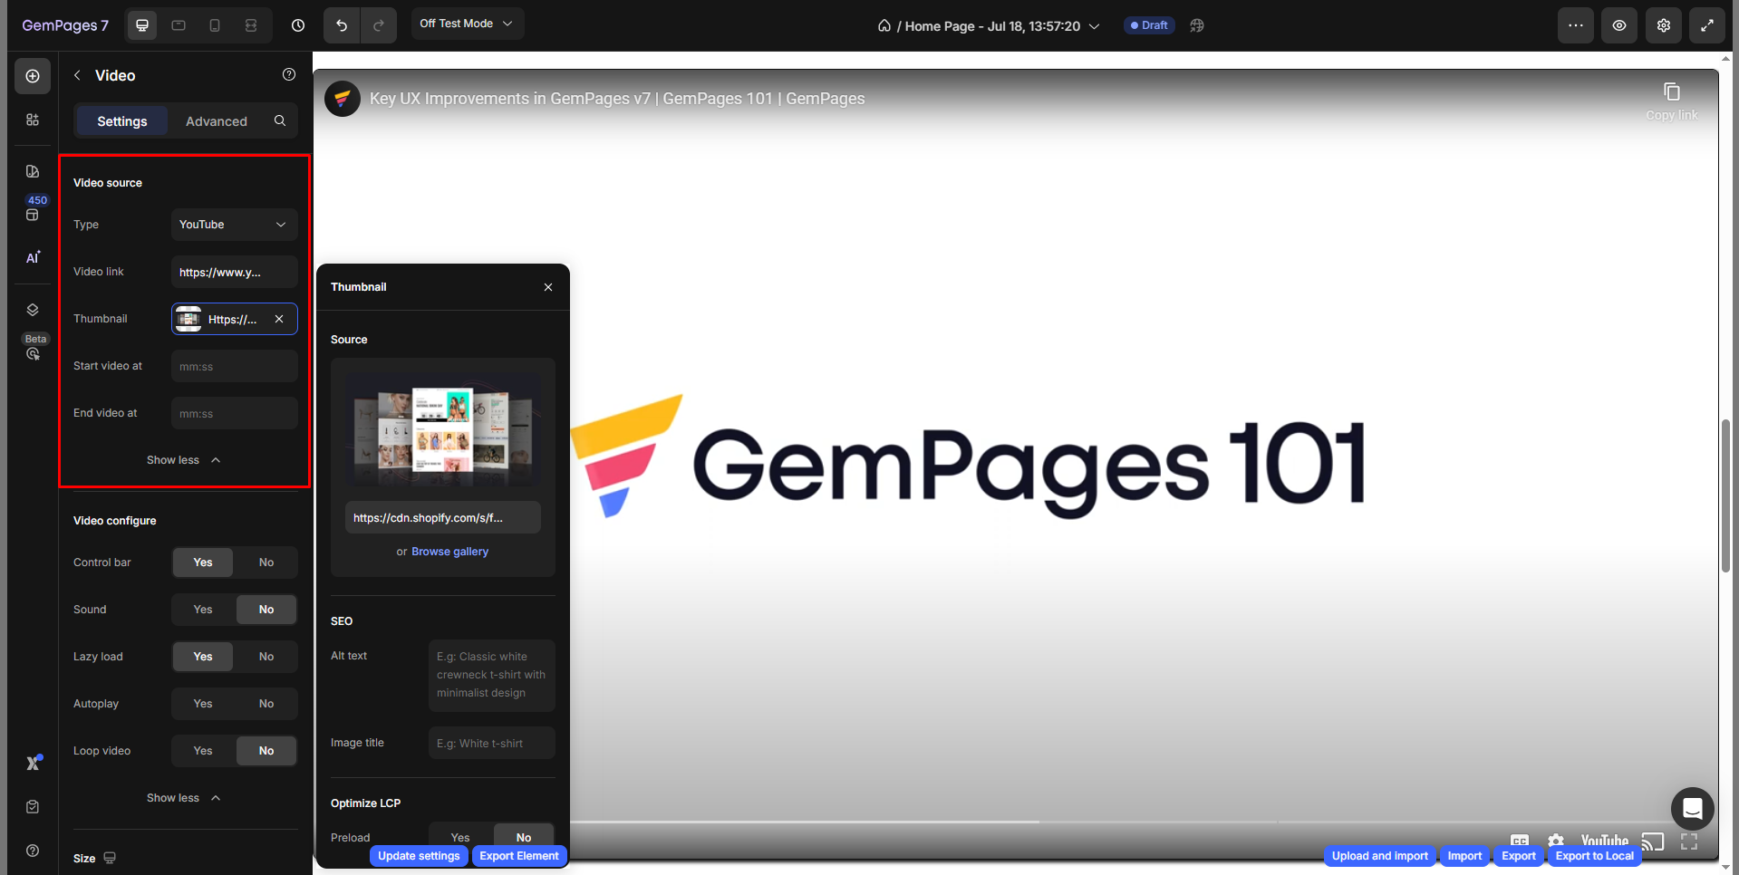The height and width of the screenshot is (875, 1739).
Task: Open the elements grid icon in sidebar
Action: [33, 120]
